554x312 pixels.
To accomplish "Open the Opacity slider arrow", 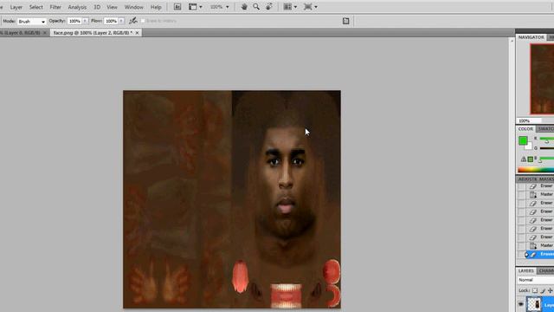I will pyautogui.click(x=85, y=21).
